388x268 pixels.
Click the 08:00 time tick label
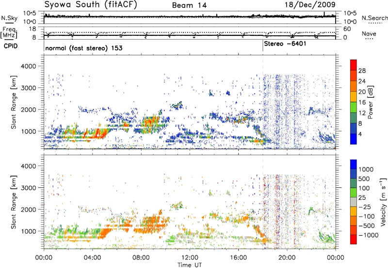[141, 258]
